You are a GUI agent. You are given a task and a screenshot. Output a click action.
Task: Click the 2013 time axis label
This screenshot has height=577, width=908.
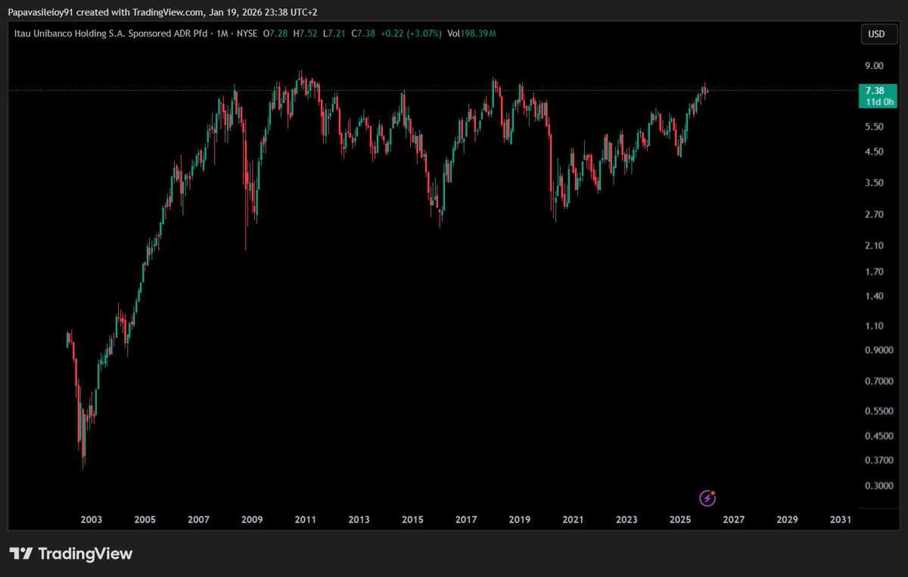359,520
